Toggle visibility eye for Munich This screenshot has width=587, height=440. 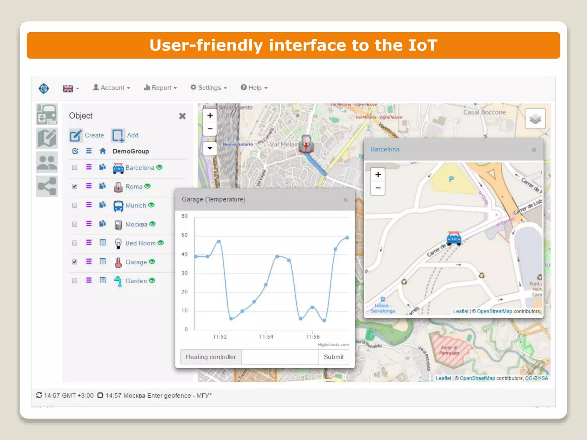[151, 205]
